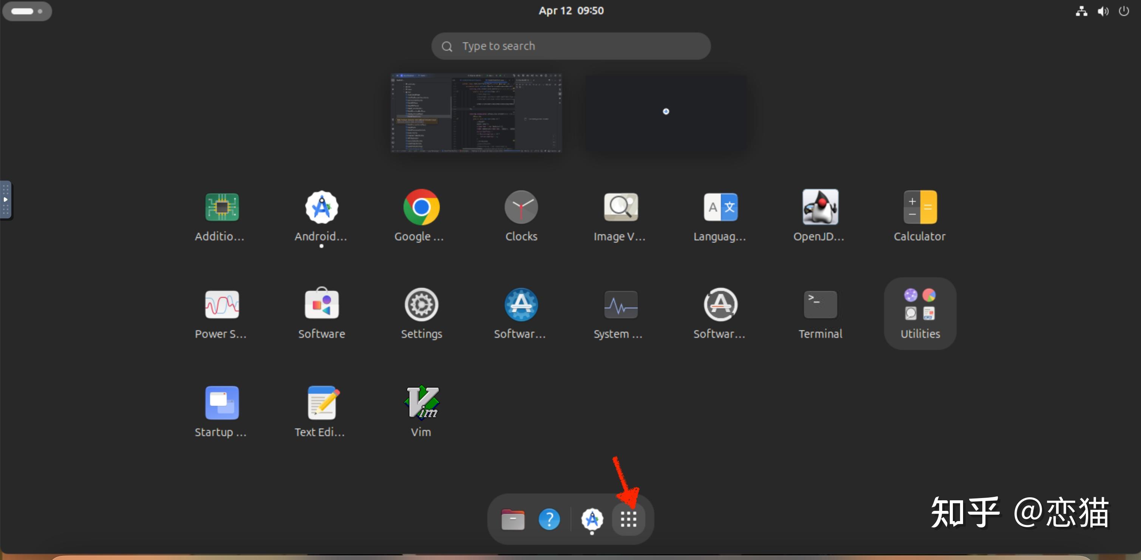Open Files from the dock
Viewport: 1141px width, 560px height.
point(513,519)
